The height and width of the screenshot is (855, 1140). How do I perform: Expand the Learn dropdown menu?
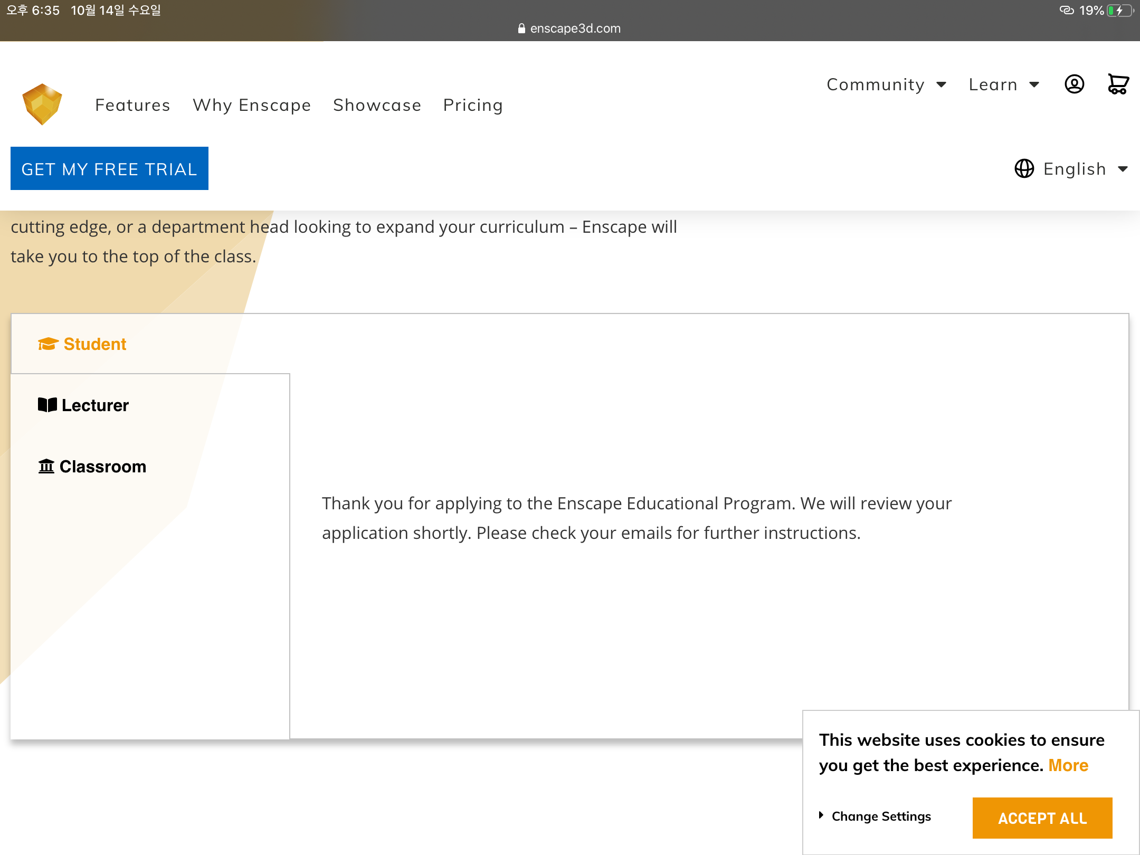point(1003,84)
